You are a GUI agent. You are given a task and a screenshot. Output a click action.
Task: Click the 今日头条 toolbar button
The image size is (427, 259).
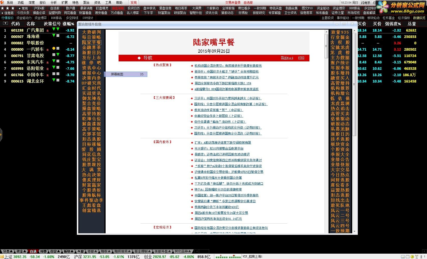point(23,13)
